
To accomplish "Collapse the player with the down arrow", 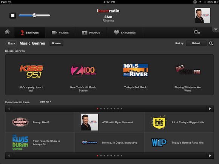I will click(216, 29).
